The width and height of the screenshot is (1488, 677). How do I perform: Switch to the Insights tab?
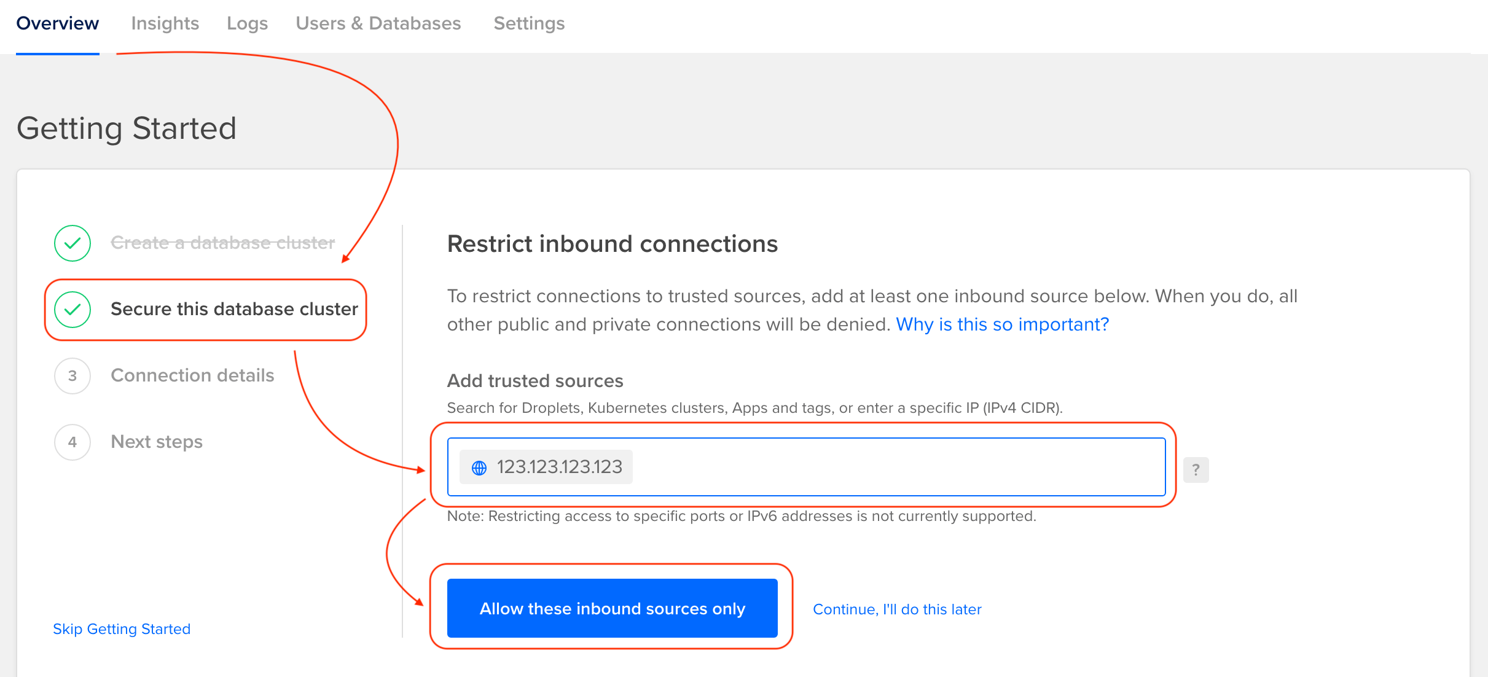(x=165, y=23)
